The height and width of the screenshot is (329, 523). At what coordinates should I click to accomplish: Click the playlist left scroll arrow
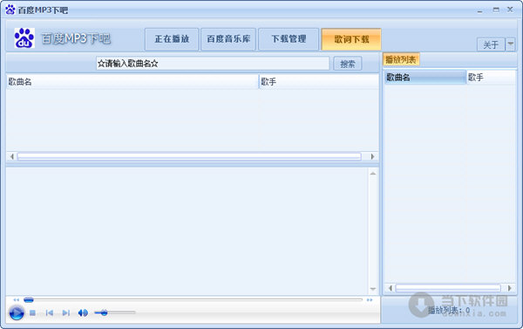390,288
